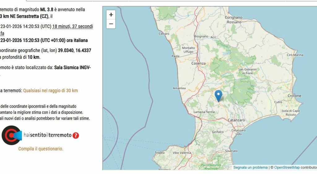Zoom out of the map

(x=111, y=24)
